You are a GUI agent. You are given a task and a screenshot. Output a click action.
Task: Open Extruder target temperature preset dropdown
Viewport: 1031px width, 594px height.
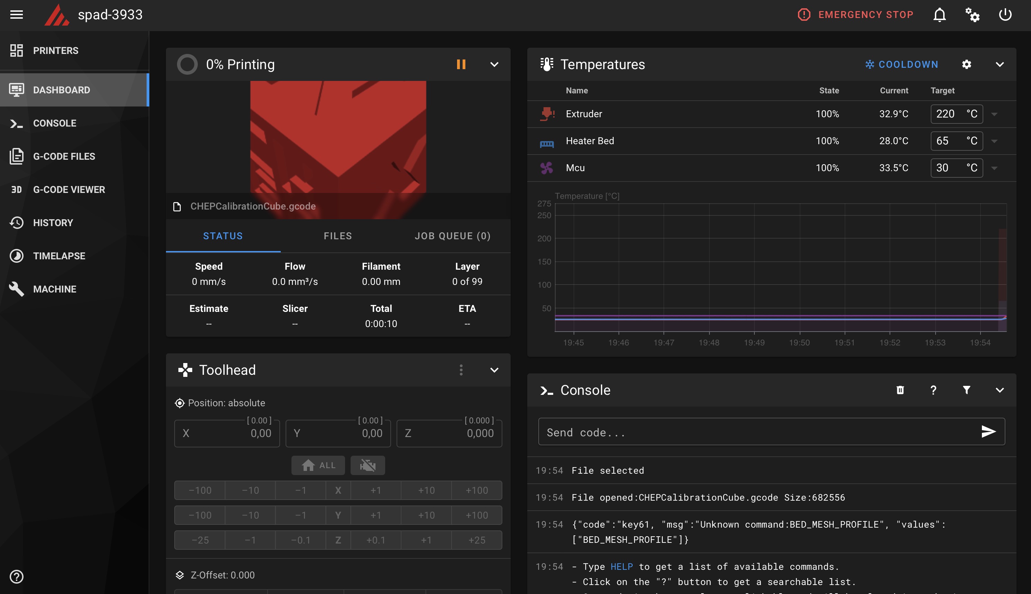[x=994, y=114]
